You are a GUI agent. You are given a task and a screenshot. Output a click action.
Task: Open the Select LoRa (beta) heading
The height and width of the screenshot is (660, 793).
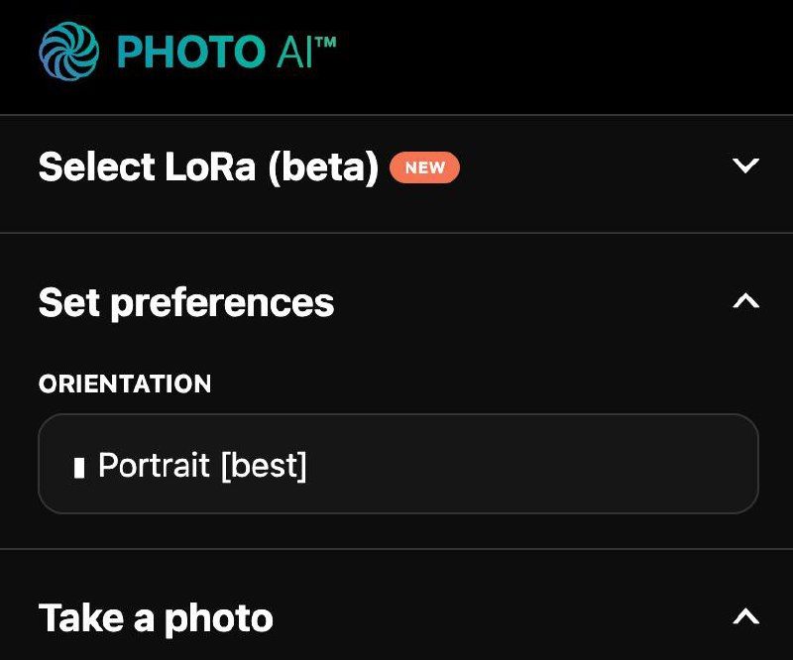click(208, 167)
